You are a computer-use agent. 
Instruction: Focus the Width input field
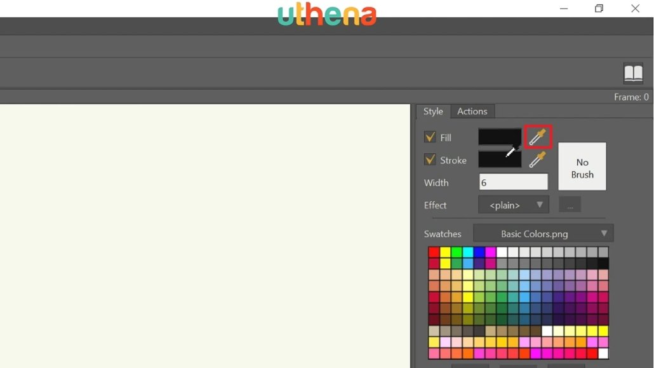(513, 182)
